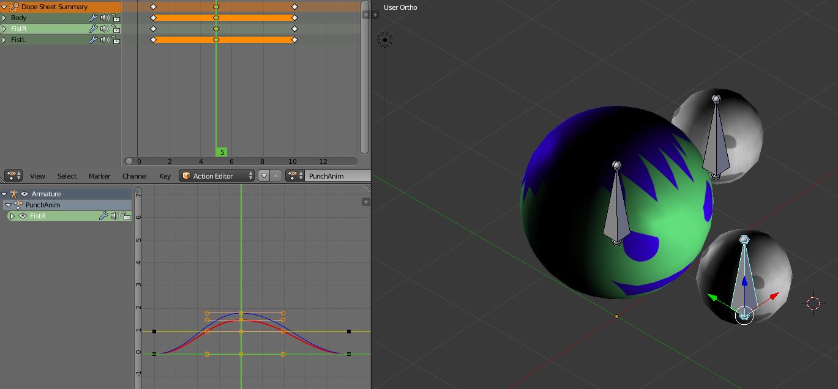The height and width of the screenshot is (389, 838).
Task: Click the FistR wrench icon in dope sheet
Action: 93,29
